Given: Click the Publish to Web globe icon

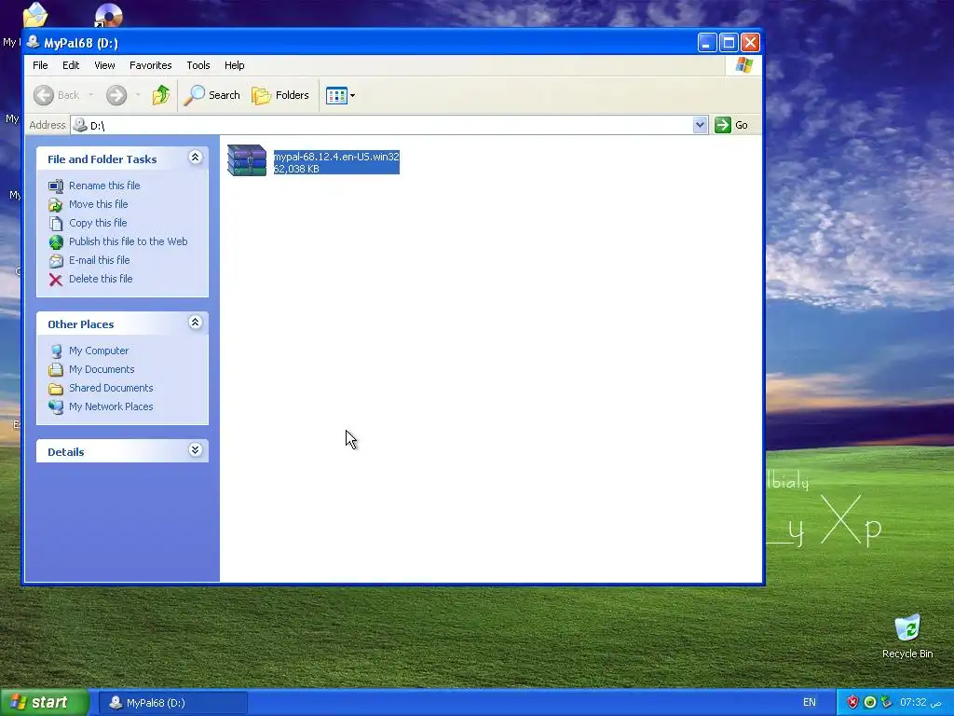Looking at the screenshot, I should (x=56, y=242).
